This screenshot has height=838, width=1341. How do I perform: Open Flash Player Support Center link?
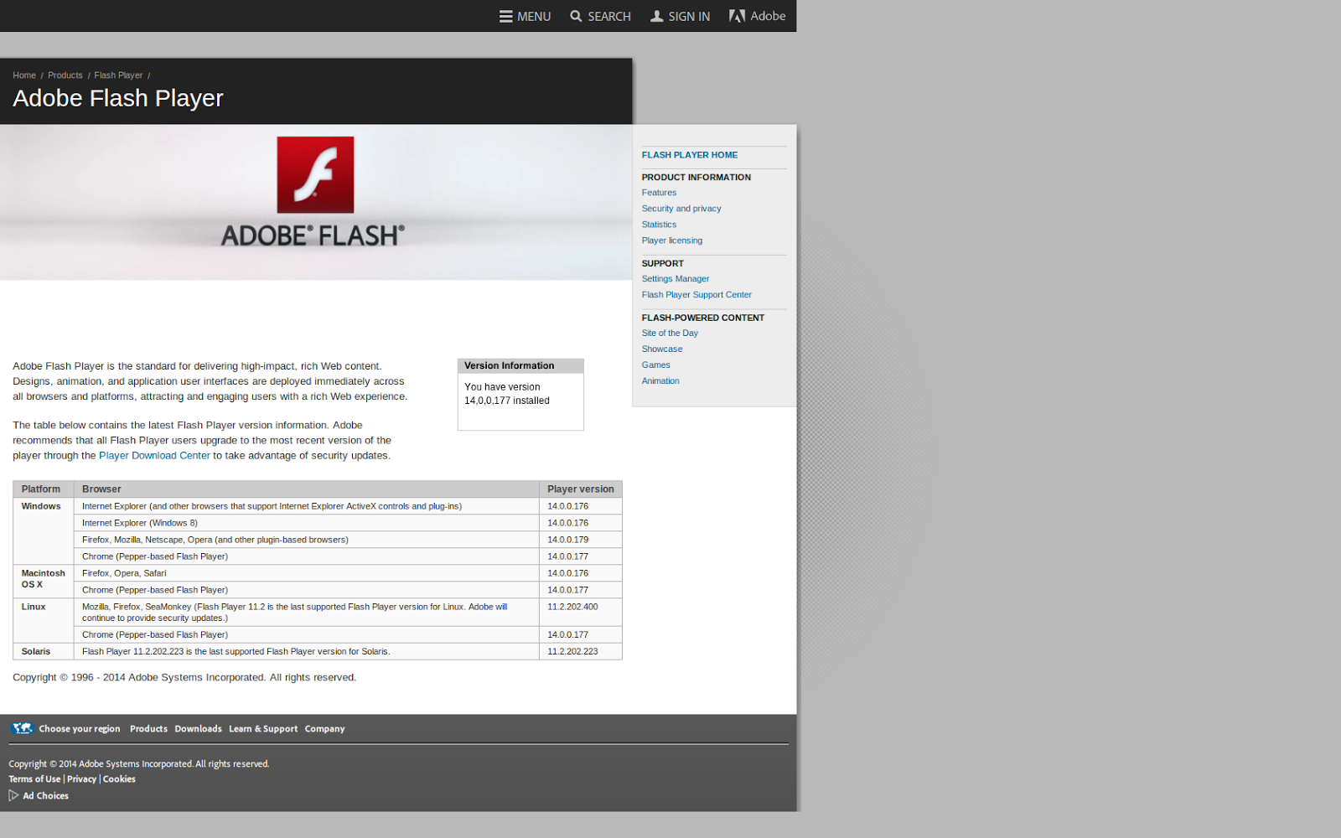click(x=696, y=295)
